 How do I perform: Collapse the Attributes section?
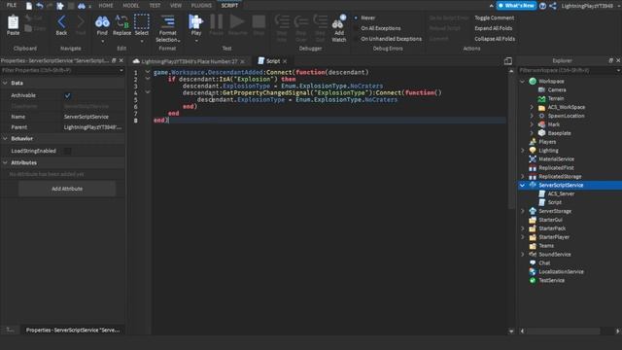click(x=5, y=162)
